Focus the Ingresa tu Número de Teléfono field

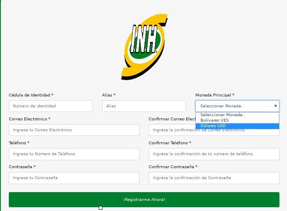point(74,154)
